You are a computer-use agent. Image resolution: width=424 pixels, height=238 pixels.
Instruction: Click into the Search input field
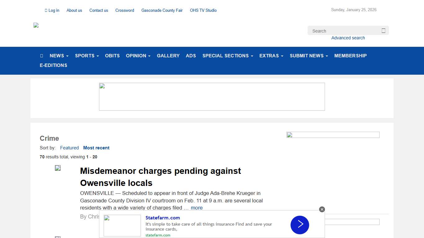(x=345, y=31)
